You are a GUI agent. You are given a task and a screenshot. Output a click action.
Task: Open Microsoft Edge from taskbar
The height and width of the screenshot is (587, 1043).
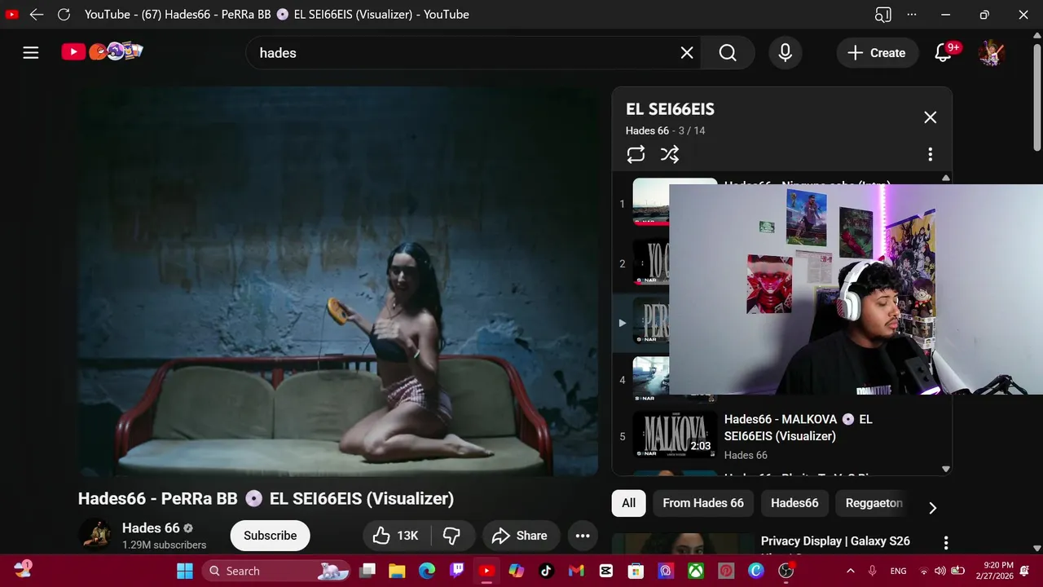427,571
